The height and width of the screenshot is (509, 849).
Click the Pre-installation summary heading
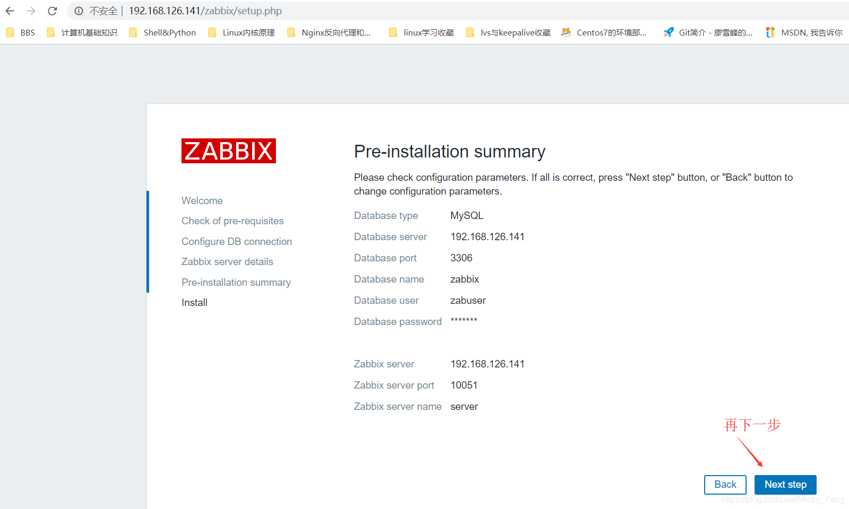(449, 152)
